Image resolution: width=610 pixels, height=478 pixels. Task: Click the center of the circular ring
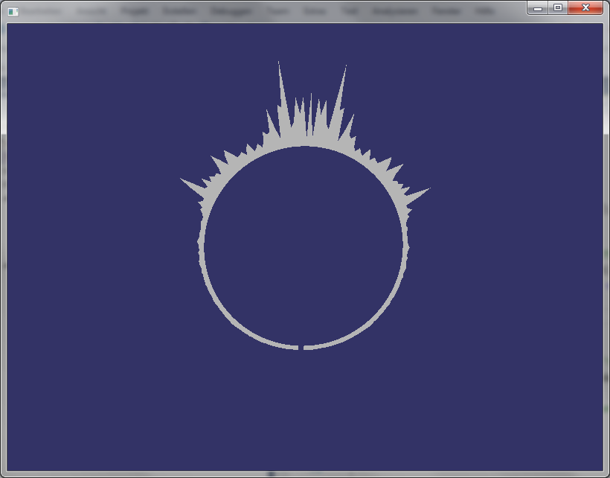[x=304, y=247]
